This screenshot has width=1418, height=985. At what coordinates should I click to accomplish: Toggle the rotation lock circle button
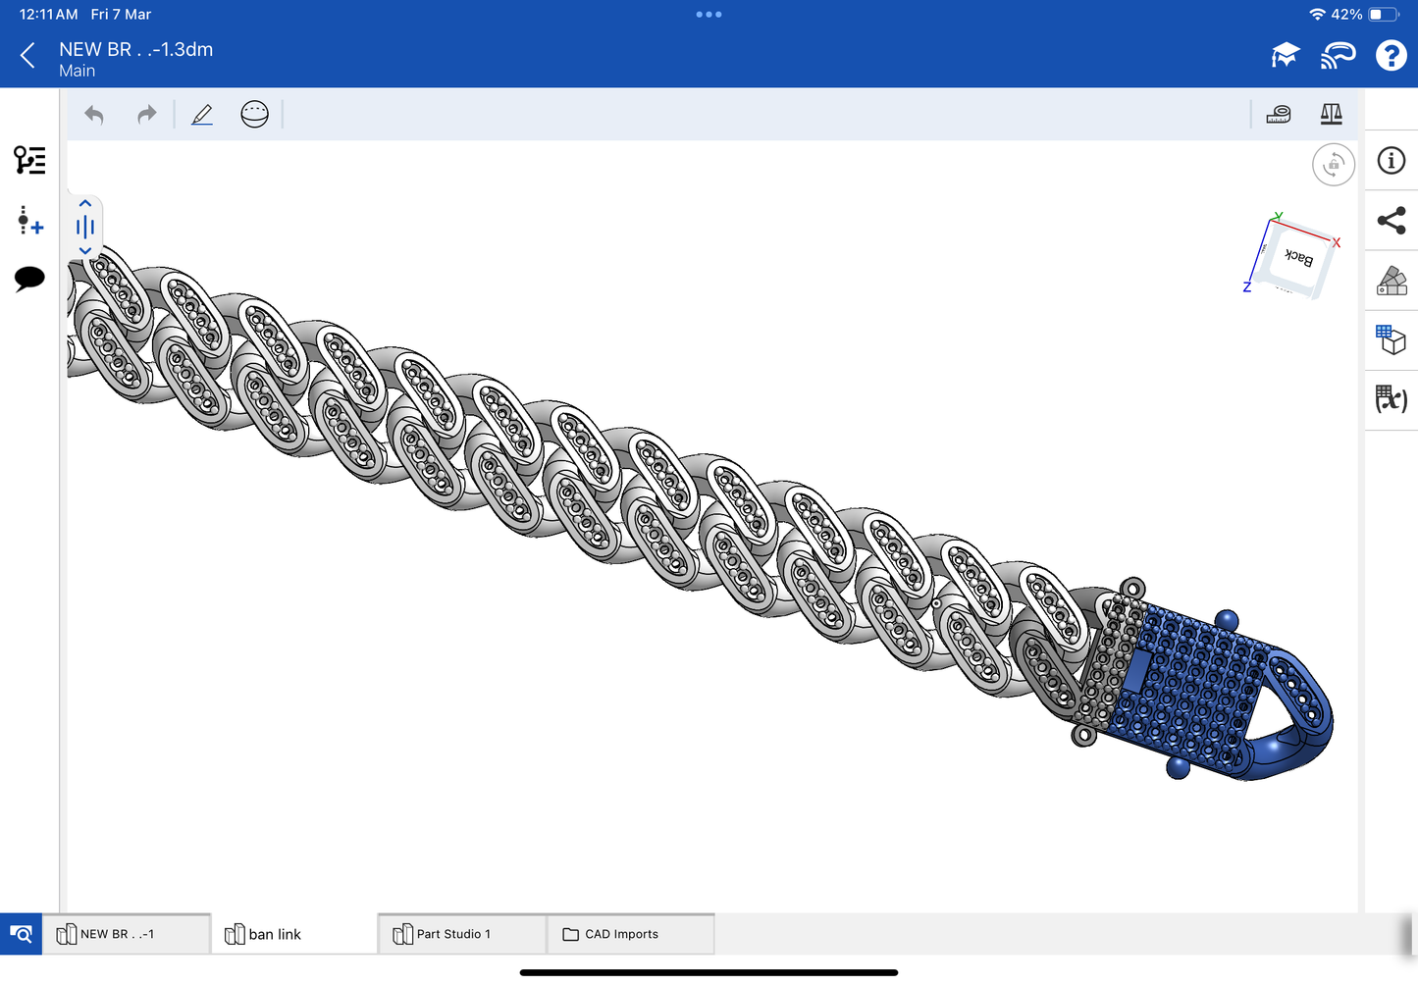pos(1333,165)
